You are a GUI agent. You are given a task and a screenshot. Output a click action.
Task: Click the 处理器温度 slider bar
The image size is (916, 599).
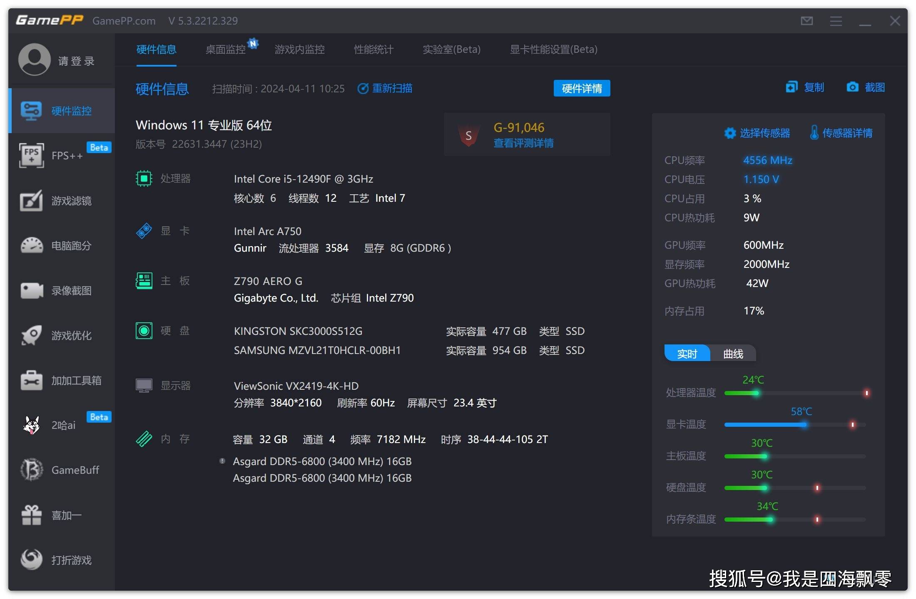[796, 393]
